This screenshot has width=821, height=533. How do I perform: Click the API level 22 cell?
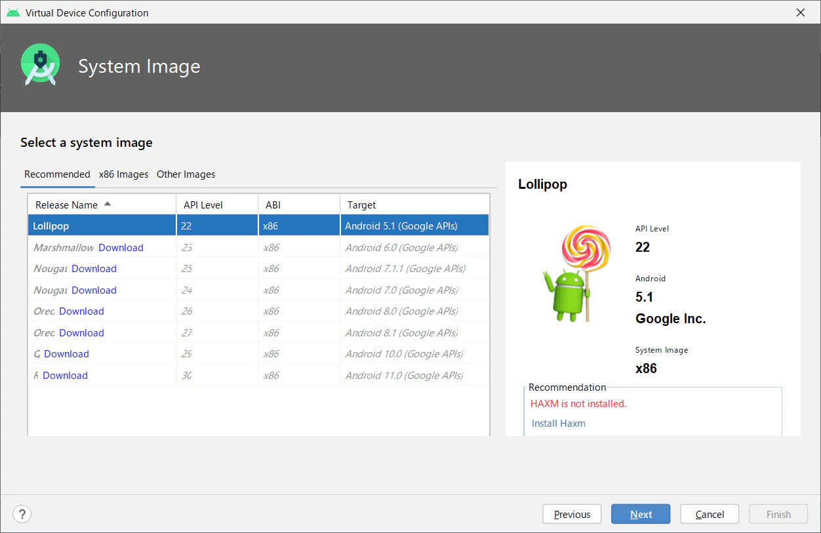217,226
